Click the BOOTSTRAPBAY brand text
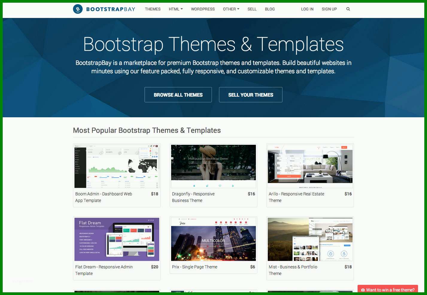427x295 pixels. click(111, 9)
